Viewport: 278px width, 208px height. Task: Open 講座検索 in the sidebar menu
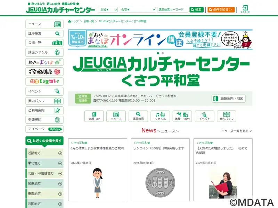click(44, 33)
